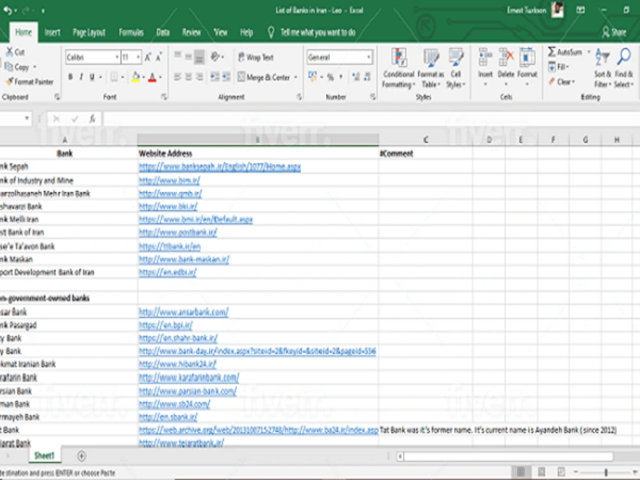Screen dimensions: 640x480
Task: Open Conditional Formatting
Action: pos(399,68)
